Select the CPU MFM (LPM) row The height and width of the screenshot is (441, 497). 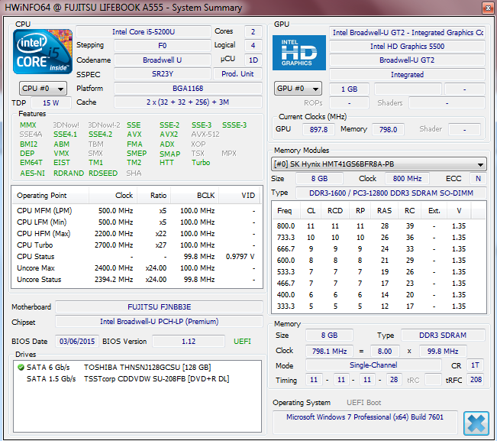click(137, 211)
